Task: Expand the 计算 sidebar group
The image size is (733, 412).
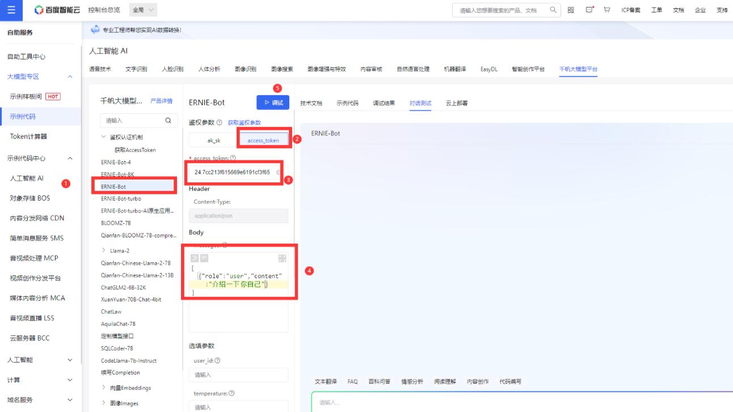Action: [70, 380]
